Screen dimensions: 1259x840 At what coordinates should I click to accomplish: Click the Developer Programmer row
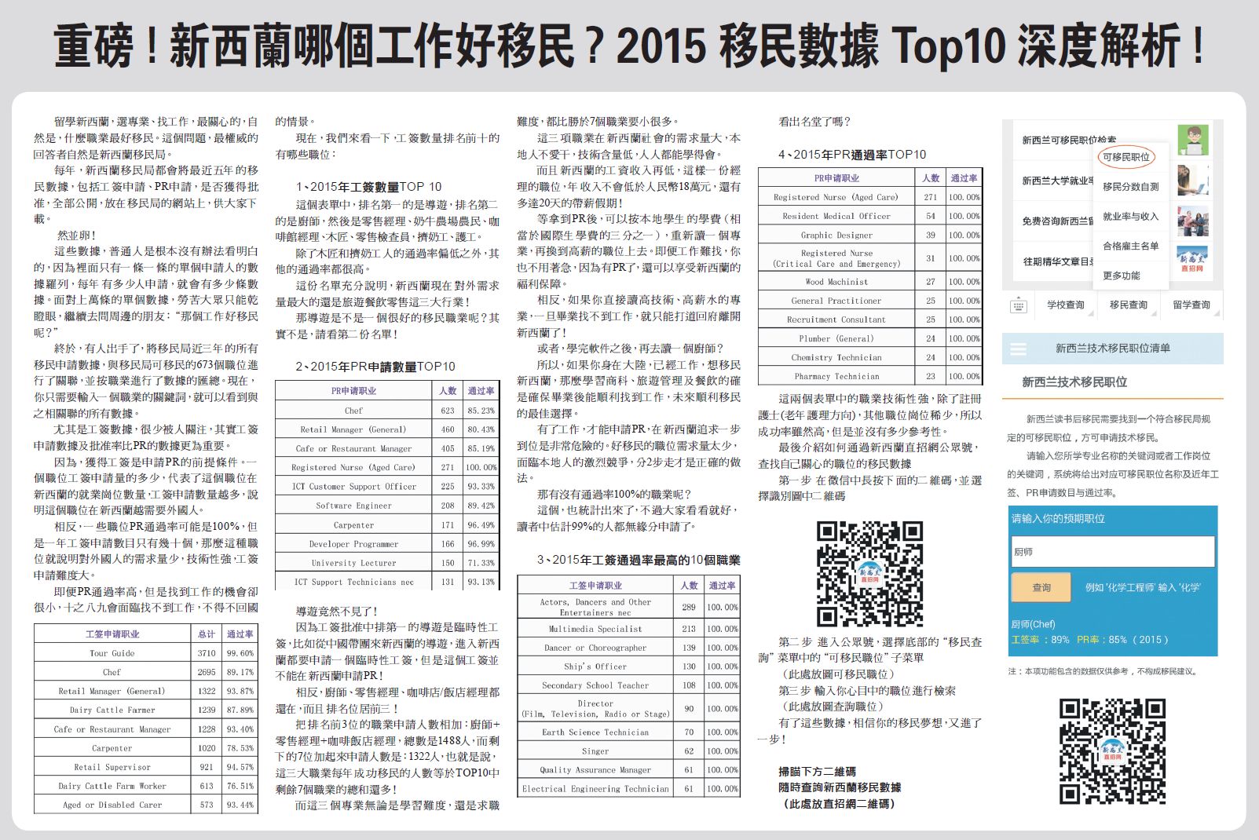pyautogui.click(x=387, y=544)
